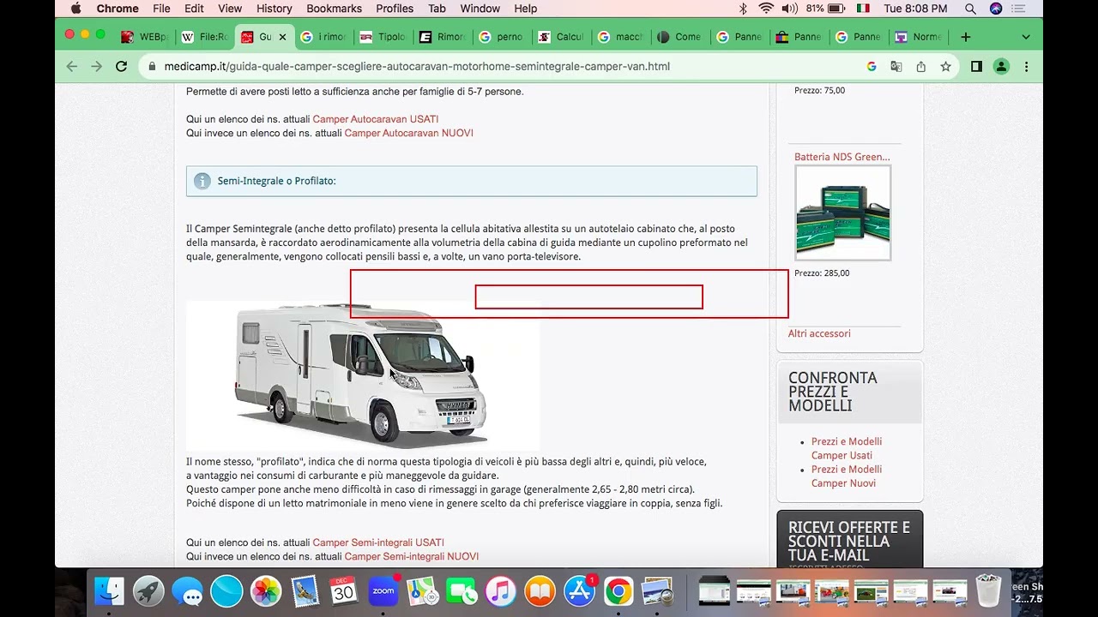Click the battery 81% status indicator
Screen dimensions: 1098x617
825,9
